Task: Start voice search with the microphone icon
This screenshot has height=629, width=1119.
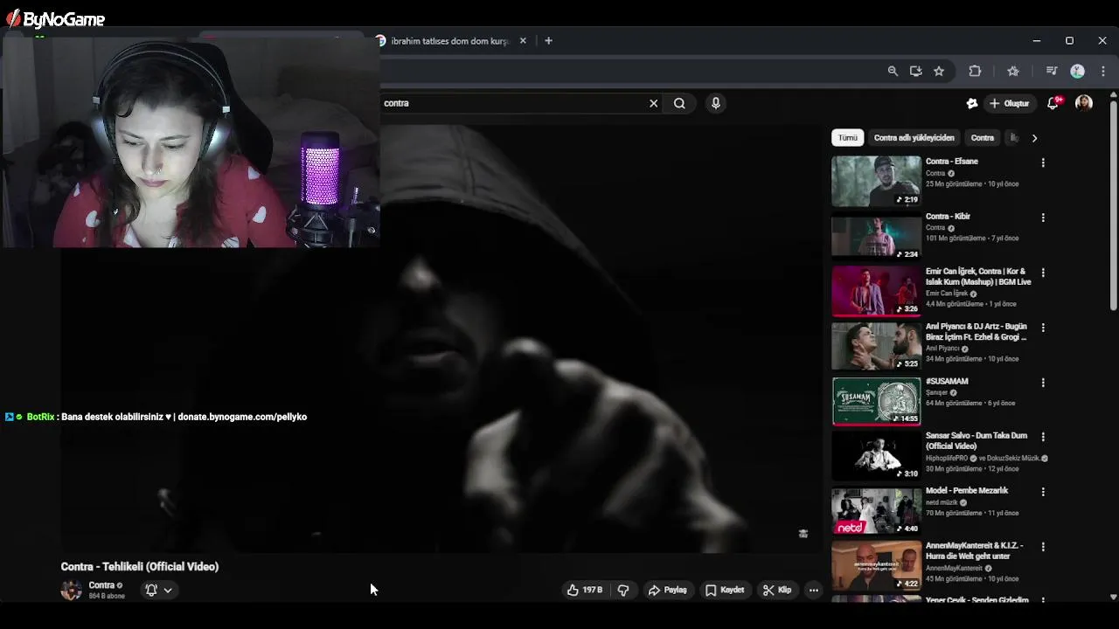Action: click(x=716, y=103)
